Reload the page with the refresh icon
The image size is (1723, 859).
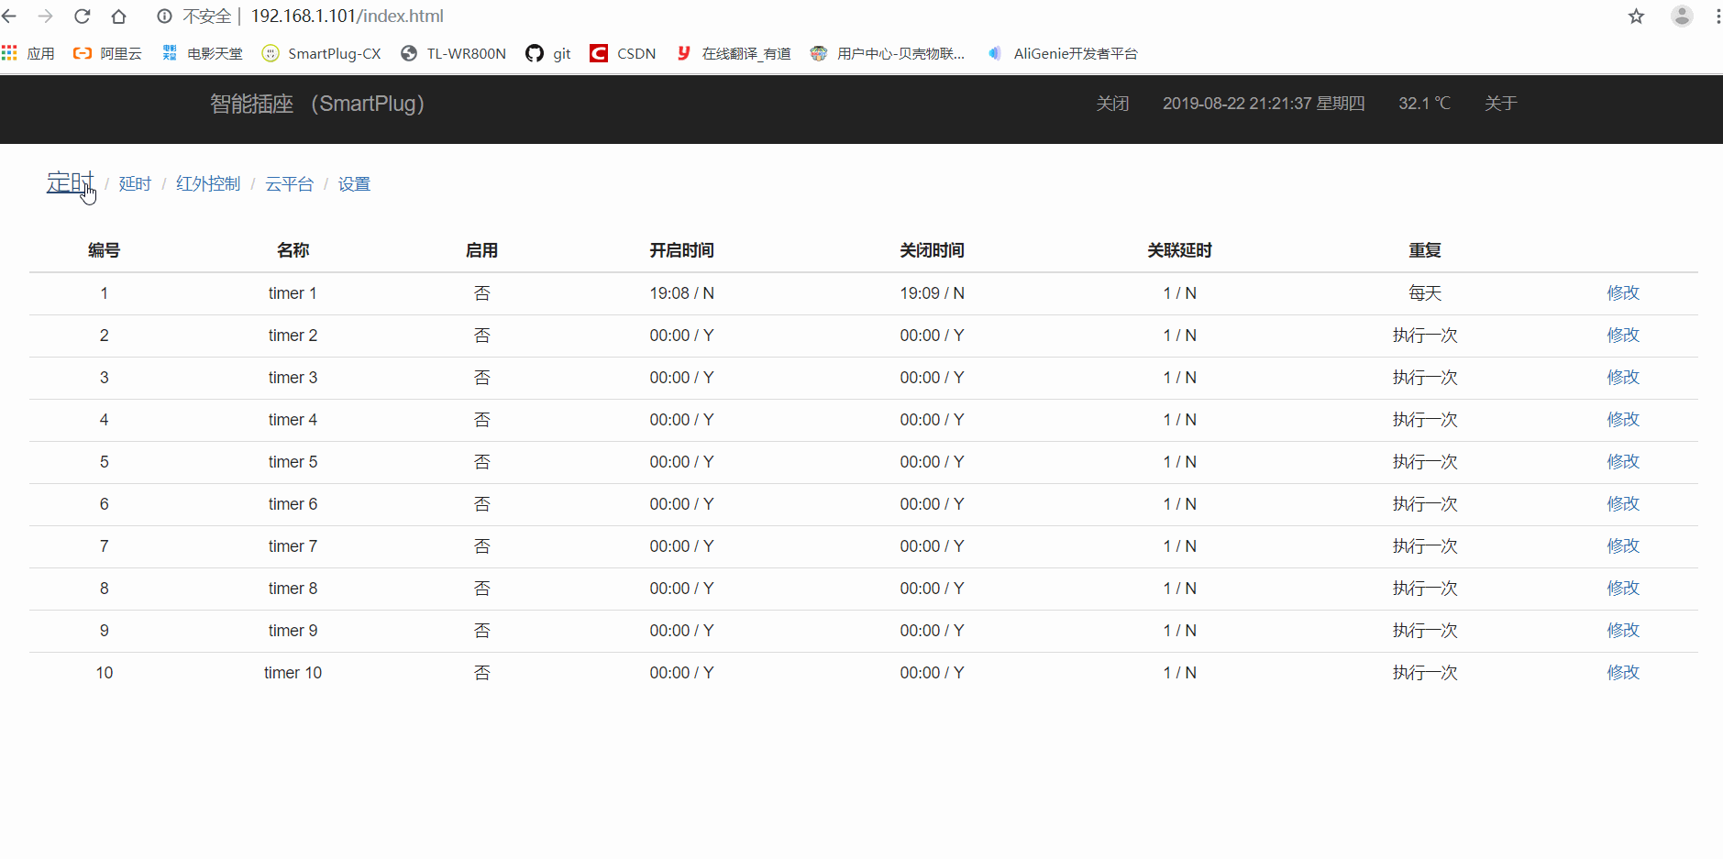tap(82, 17)
